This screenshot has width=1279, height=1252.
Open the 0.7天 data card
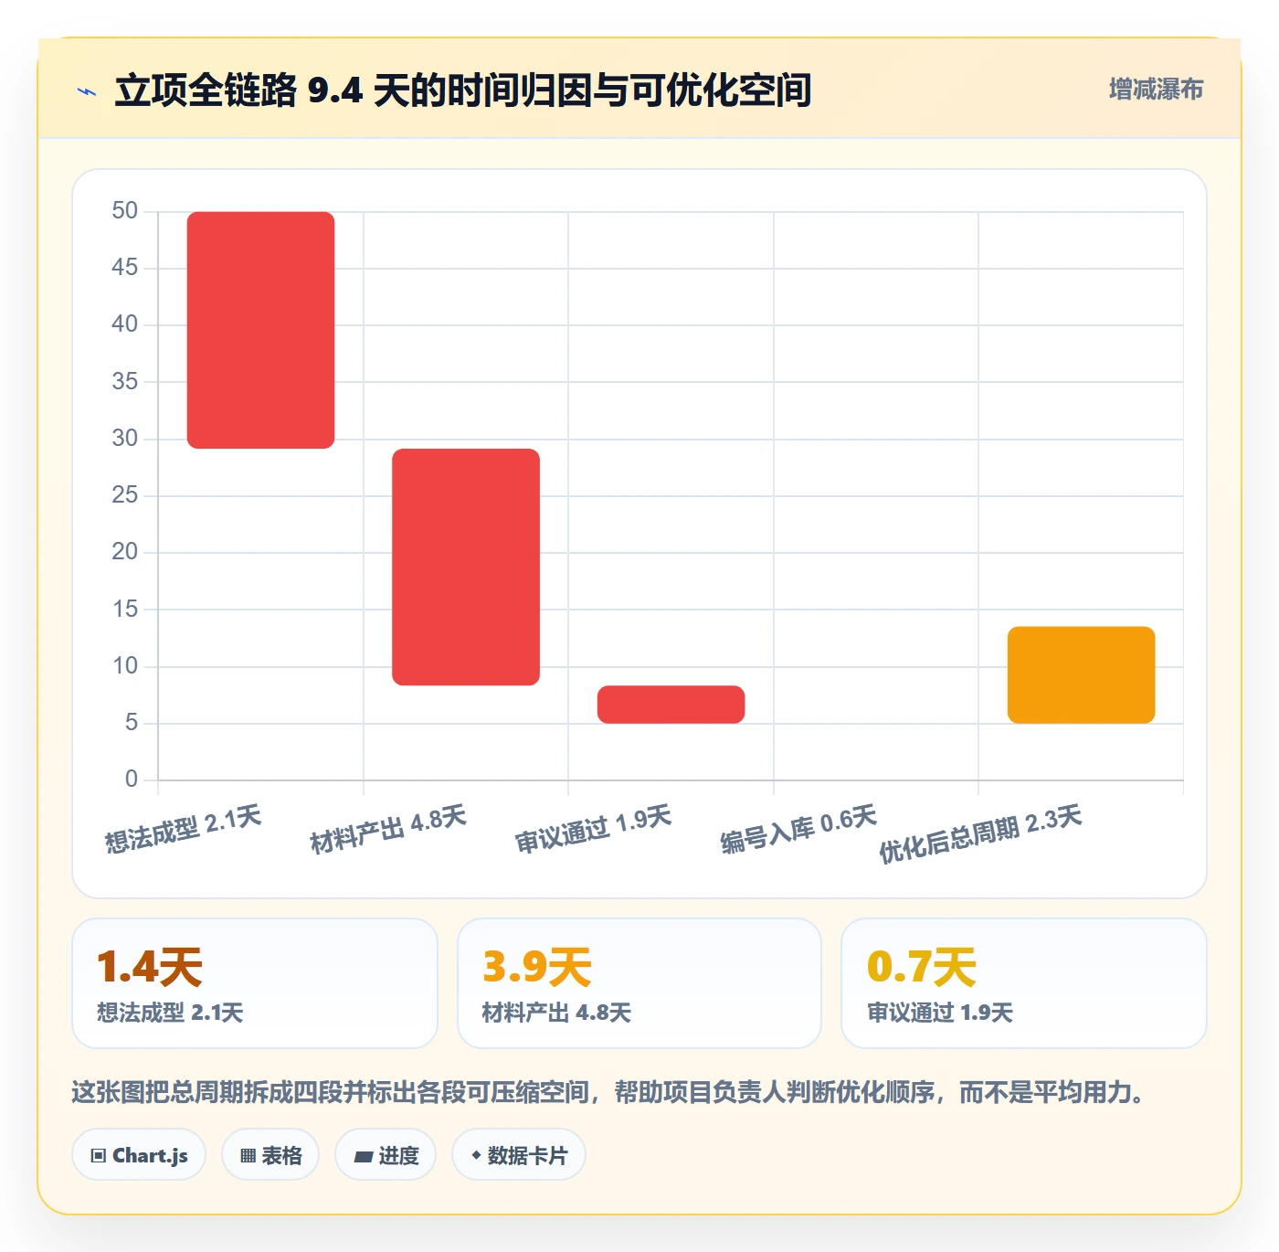pos(1024,983)
